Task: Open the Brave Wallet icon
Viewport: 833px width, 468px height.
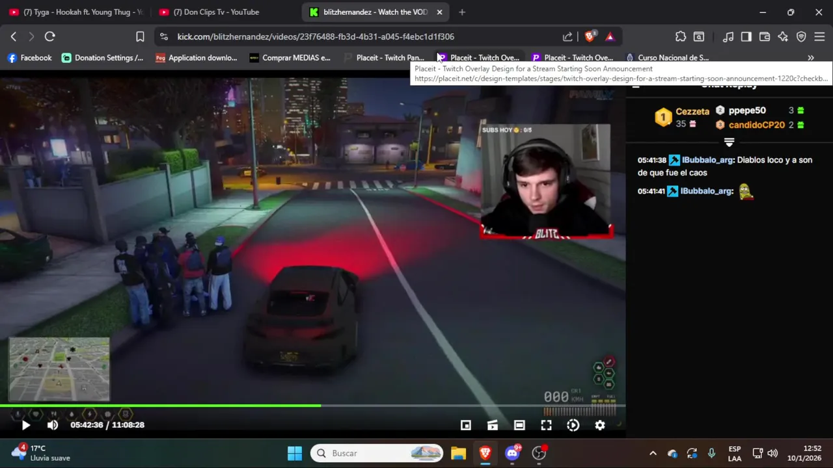Action: pos(765,37)
